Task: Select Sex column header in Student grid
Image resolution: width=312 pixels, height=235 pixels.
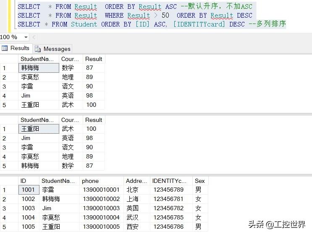Action: point(200,181)
